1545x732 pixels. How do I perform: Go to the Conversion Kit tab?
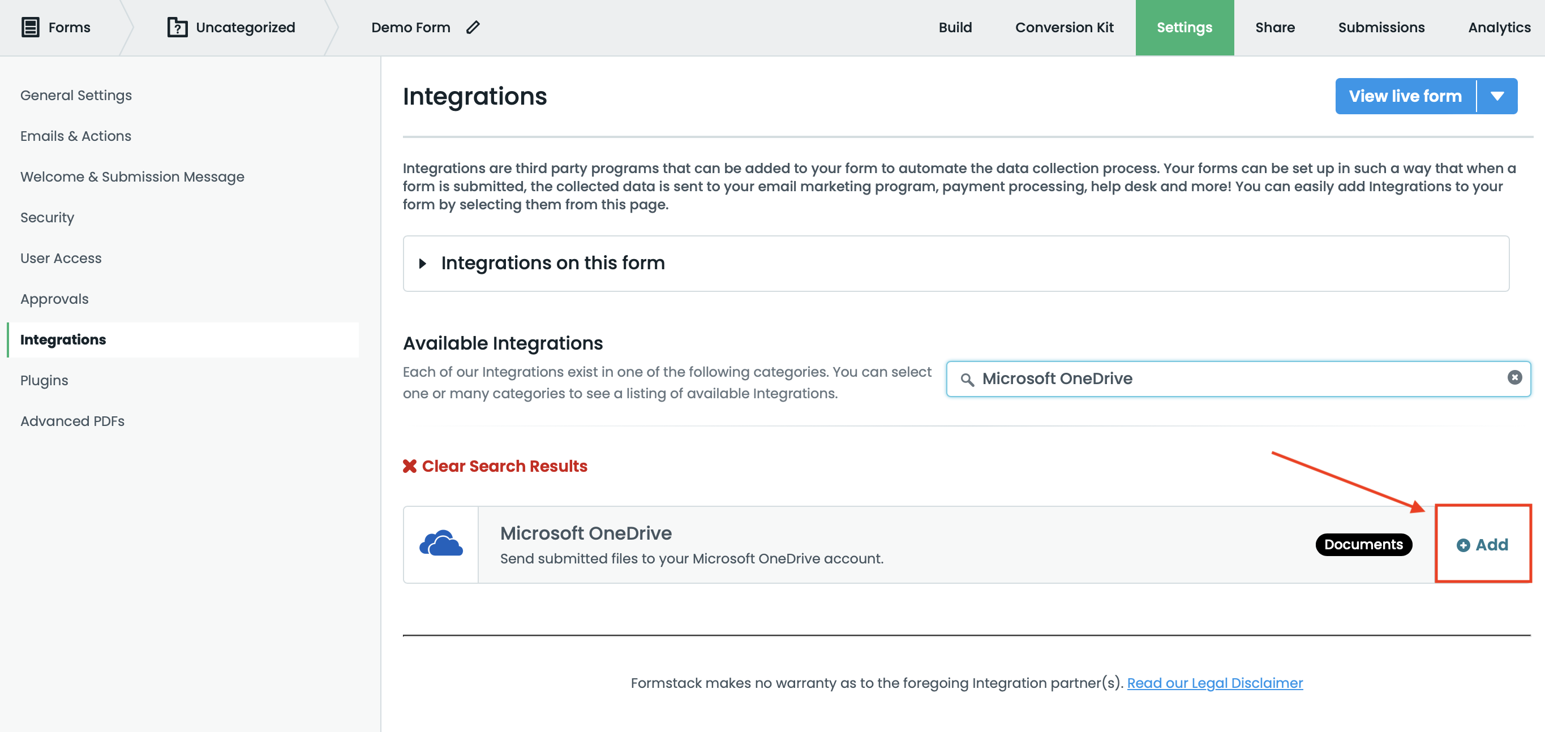click(x=1064, y=27)
